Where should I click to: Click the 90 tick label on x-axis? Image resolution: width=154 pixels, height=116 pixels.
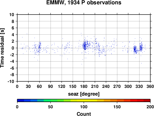tap(51, 86)
